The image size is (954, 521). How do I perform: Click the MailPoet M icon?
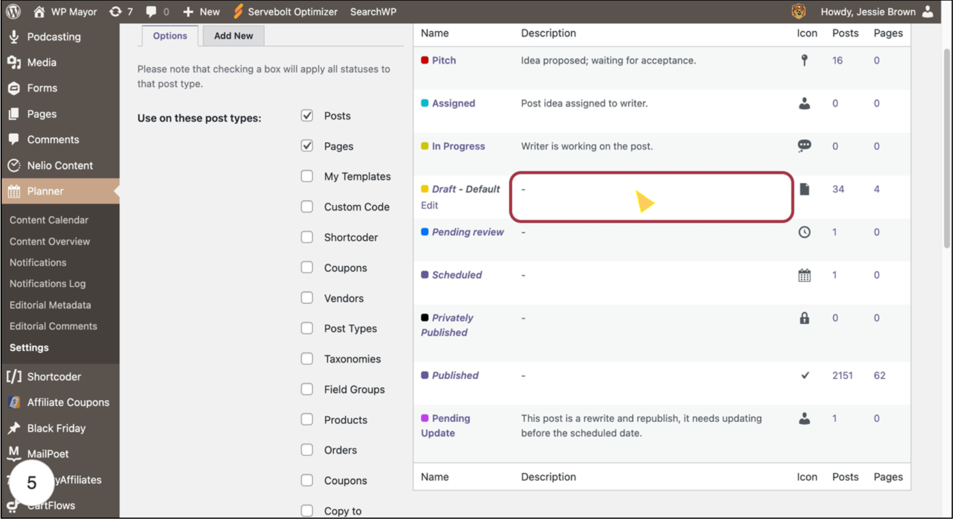(14, 452)
